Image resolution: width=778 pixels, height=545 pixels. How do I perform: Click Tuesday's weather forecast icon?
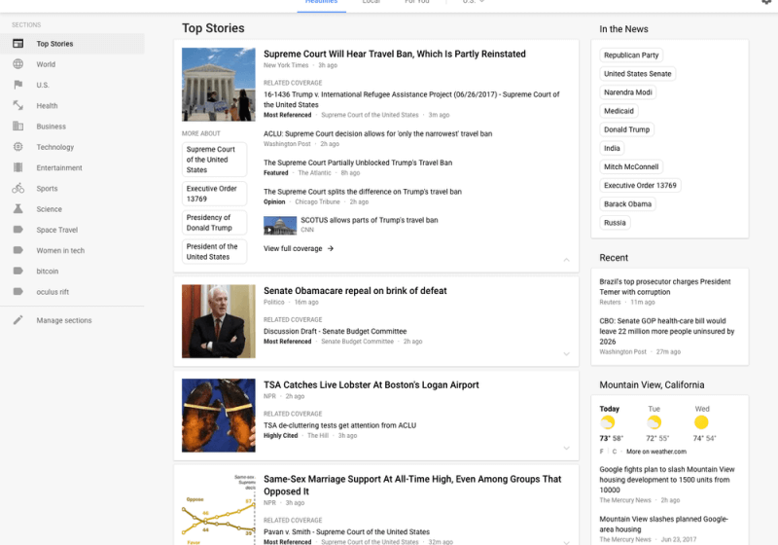click(x=654, y=422)
